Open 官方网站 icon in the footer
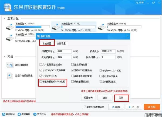The width and height of the screenshot is (162, 117). (4, 114)
